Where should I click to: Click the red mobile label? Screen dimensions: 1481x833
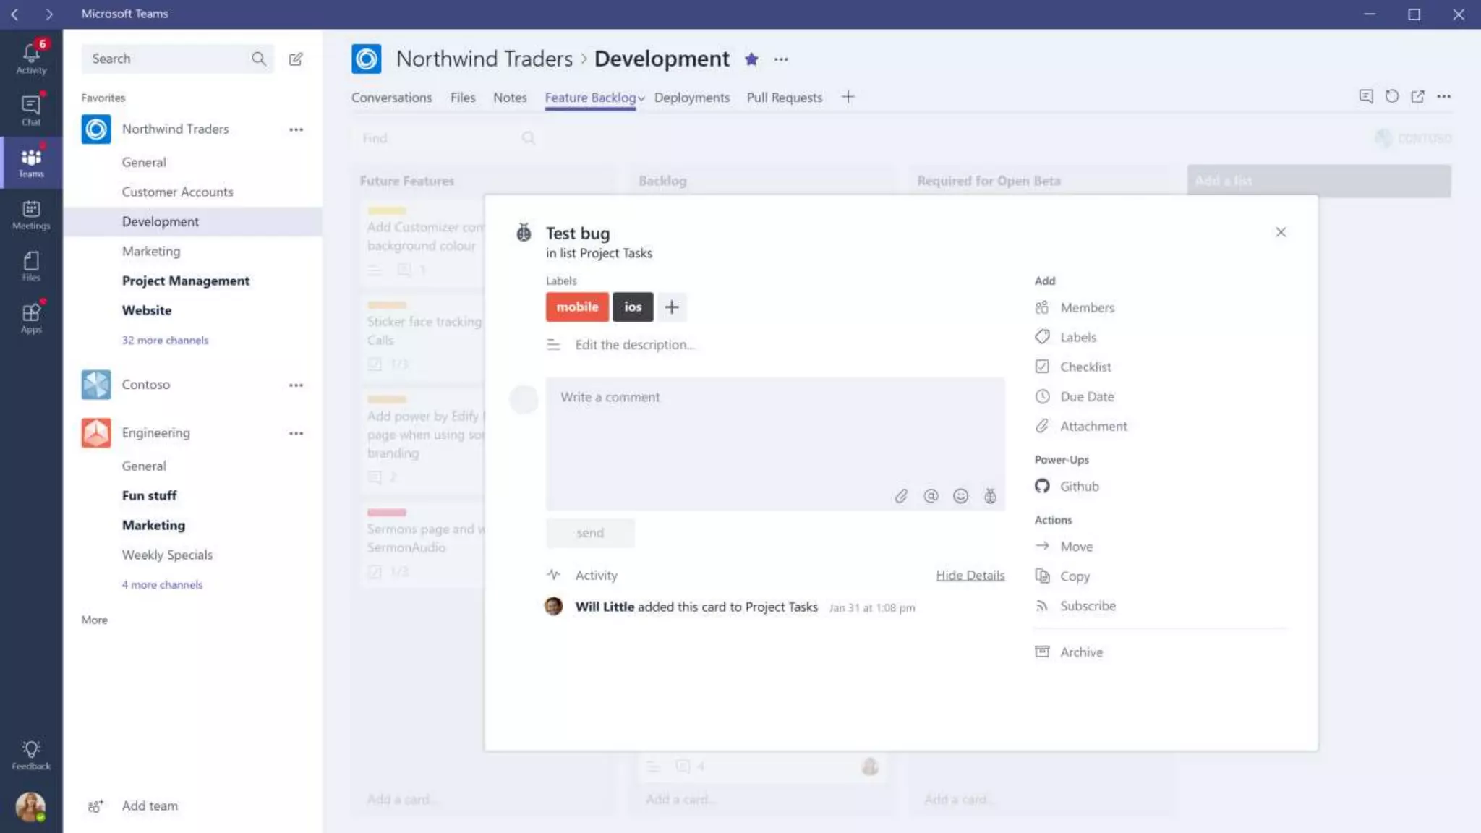577,307
